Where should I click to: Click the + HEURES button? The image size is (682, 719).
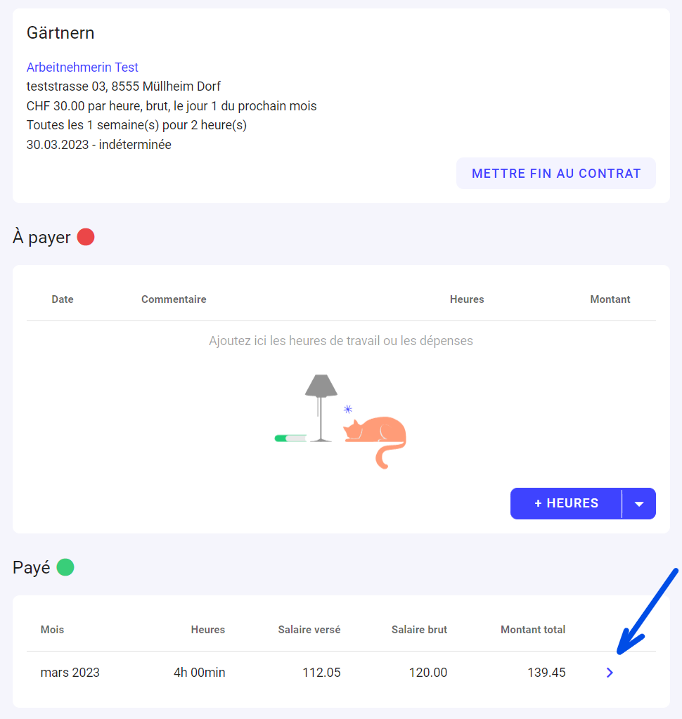click(566, 503)
